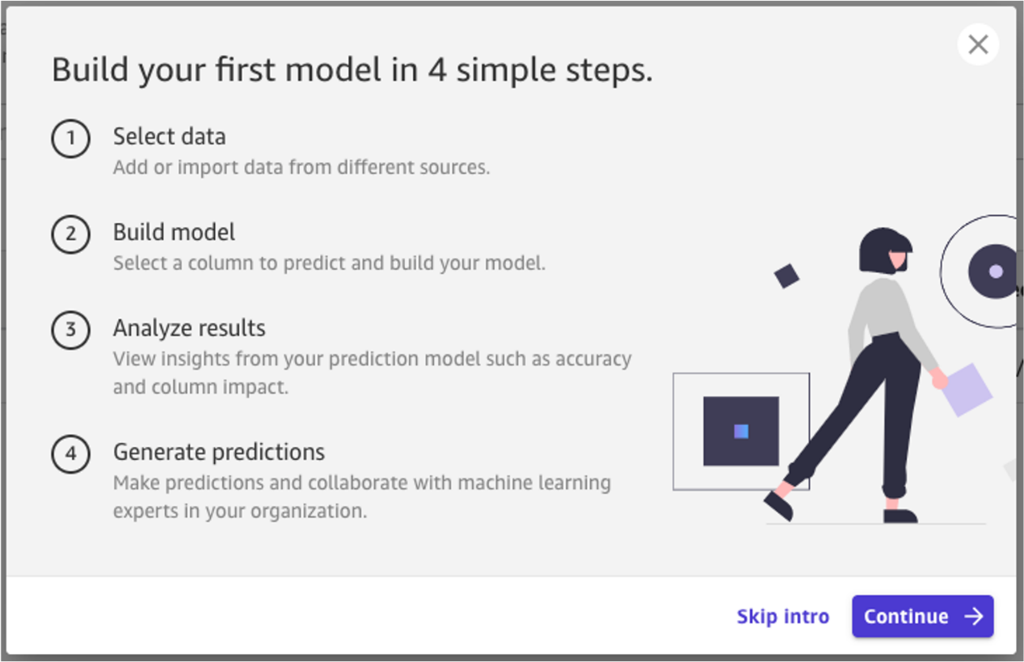Select the 'Build model' step heading
Image resolution: width=1024 pixels, height=662 pixels.
[174, 232]
